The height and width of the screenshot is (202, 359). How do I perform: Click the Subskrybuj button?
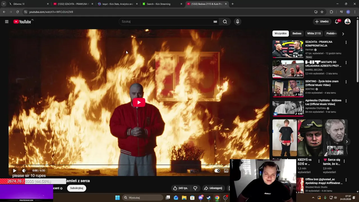tap(77, 188)
